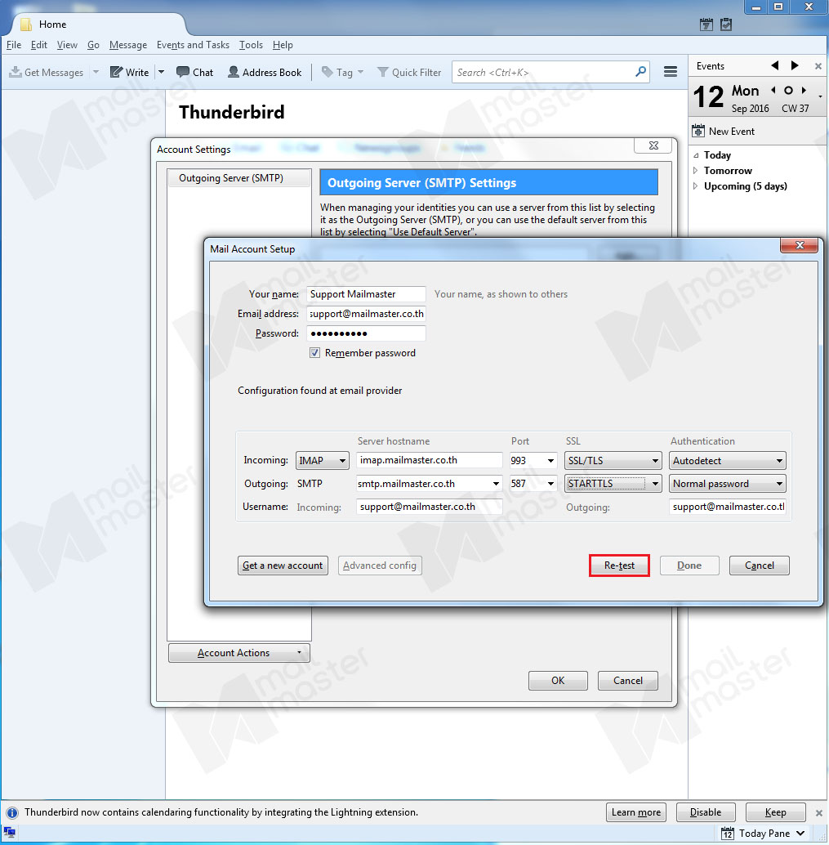Screen dimensions: 829x845
Task: Click Learn more about Lightning
Action: [636, 812]
